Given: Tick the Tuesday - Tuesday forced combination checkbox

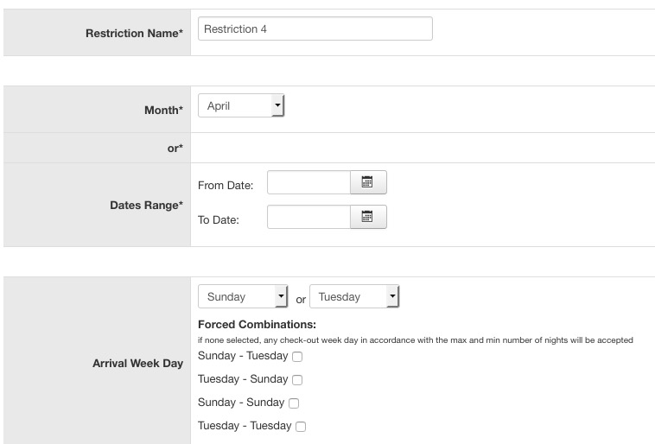Looking at the screenshot, I should click(x=301, y=427).
